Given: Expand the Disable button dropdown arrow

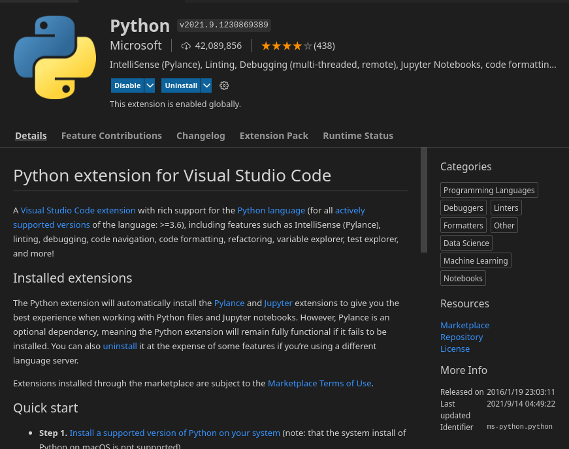Looking at the screenshot, I should [x=150, y=85].
